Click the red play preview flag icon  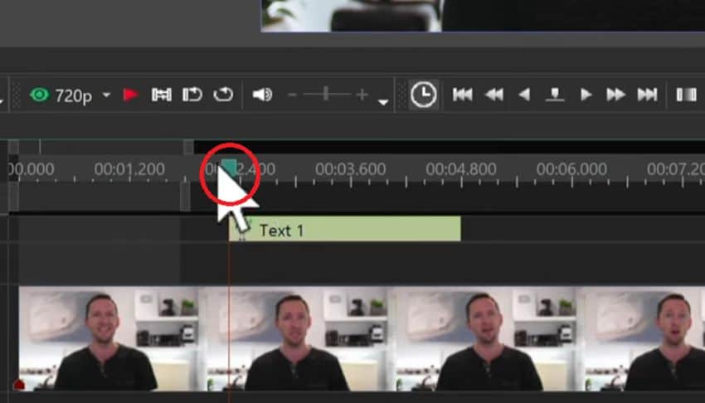[130, 95]
